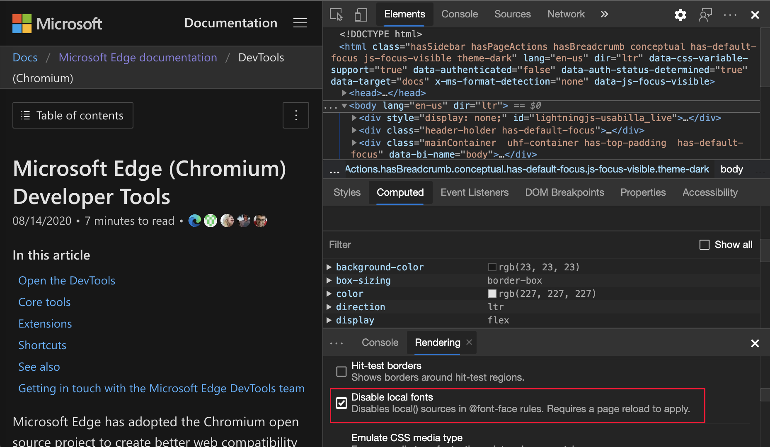Toggle device emulation toolbar icon
The height and width of the screenshot is (447, 770).
click(361, 15)
